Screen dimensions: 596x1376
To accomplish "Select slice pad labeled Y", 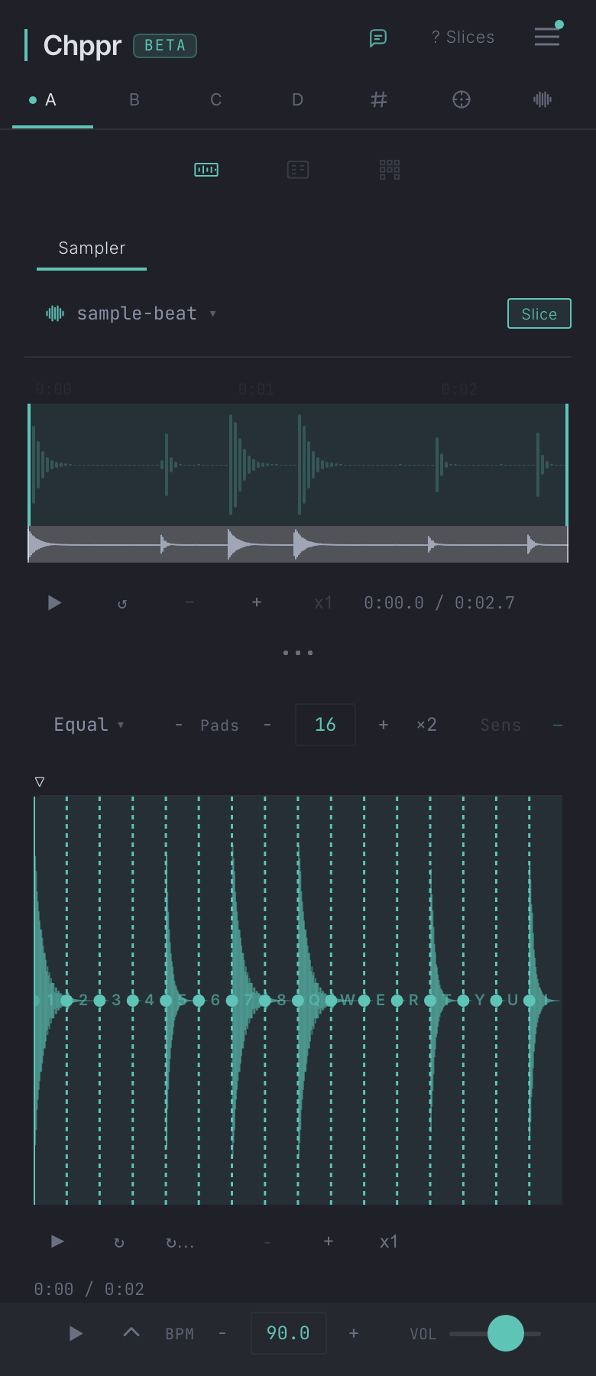I will [x=480, y=1000].
